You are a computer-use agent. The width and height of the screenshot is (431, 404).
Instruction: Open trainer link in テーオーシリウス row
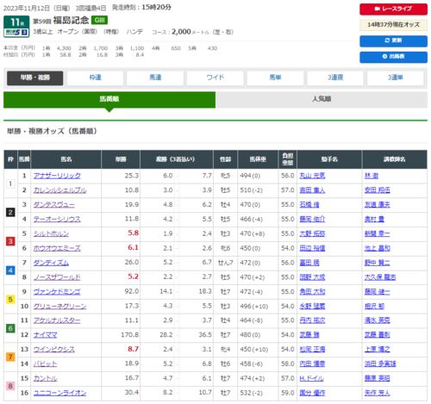[x=374, y=219]
